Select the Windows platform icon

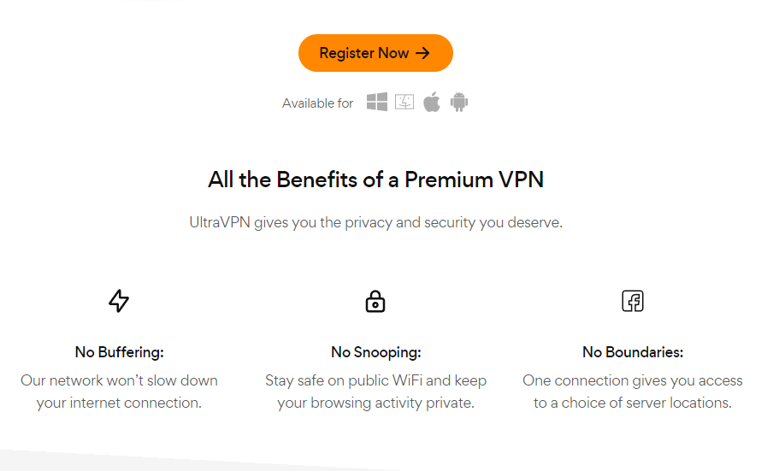click(377, 102)
